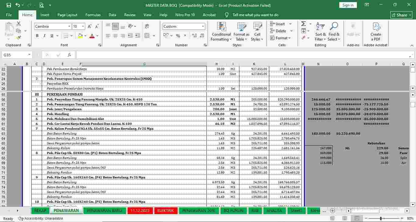Cut the selected cells
Viewport: 416px width, 222px height.
pyautogui.click(x=19, y=24)
